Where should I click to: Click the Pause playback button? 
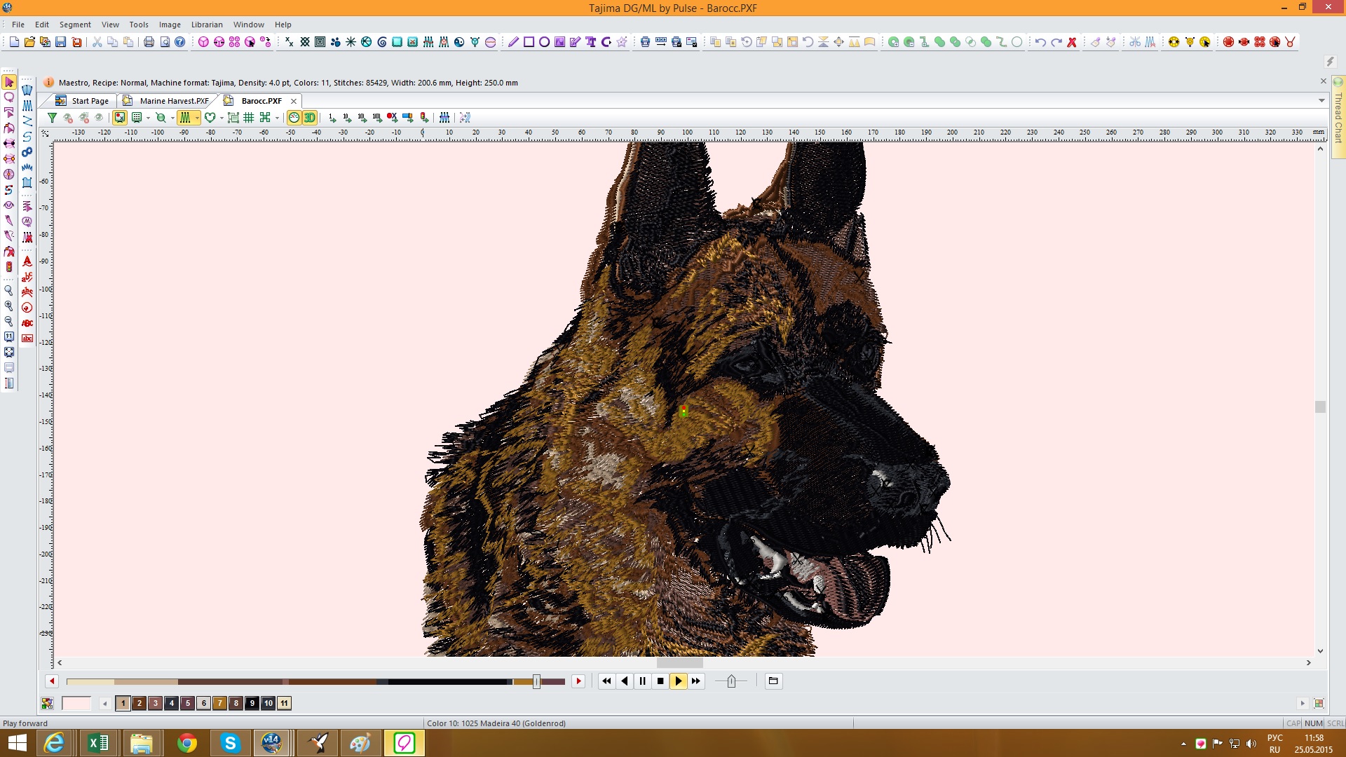click(x=642, y=681)
